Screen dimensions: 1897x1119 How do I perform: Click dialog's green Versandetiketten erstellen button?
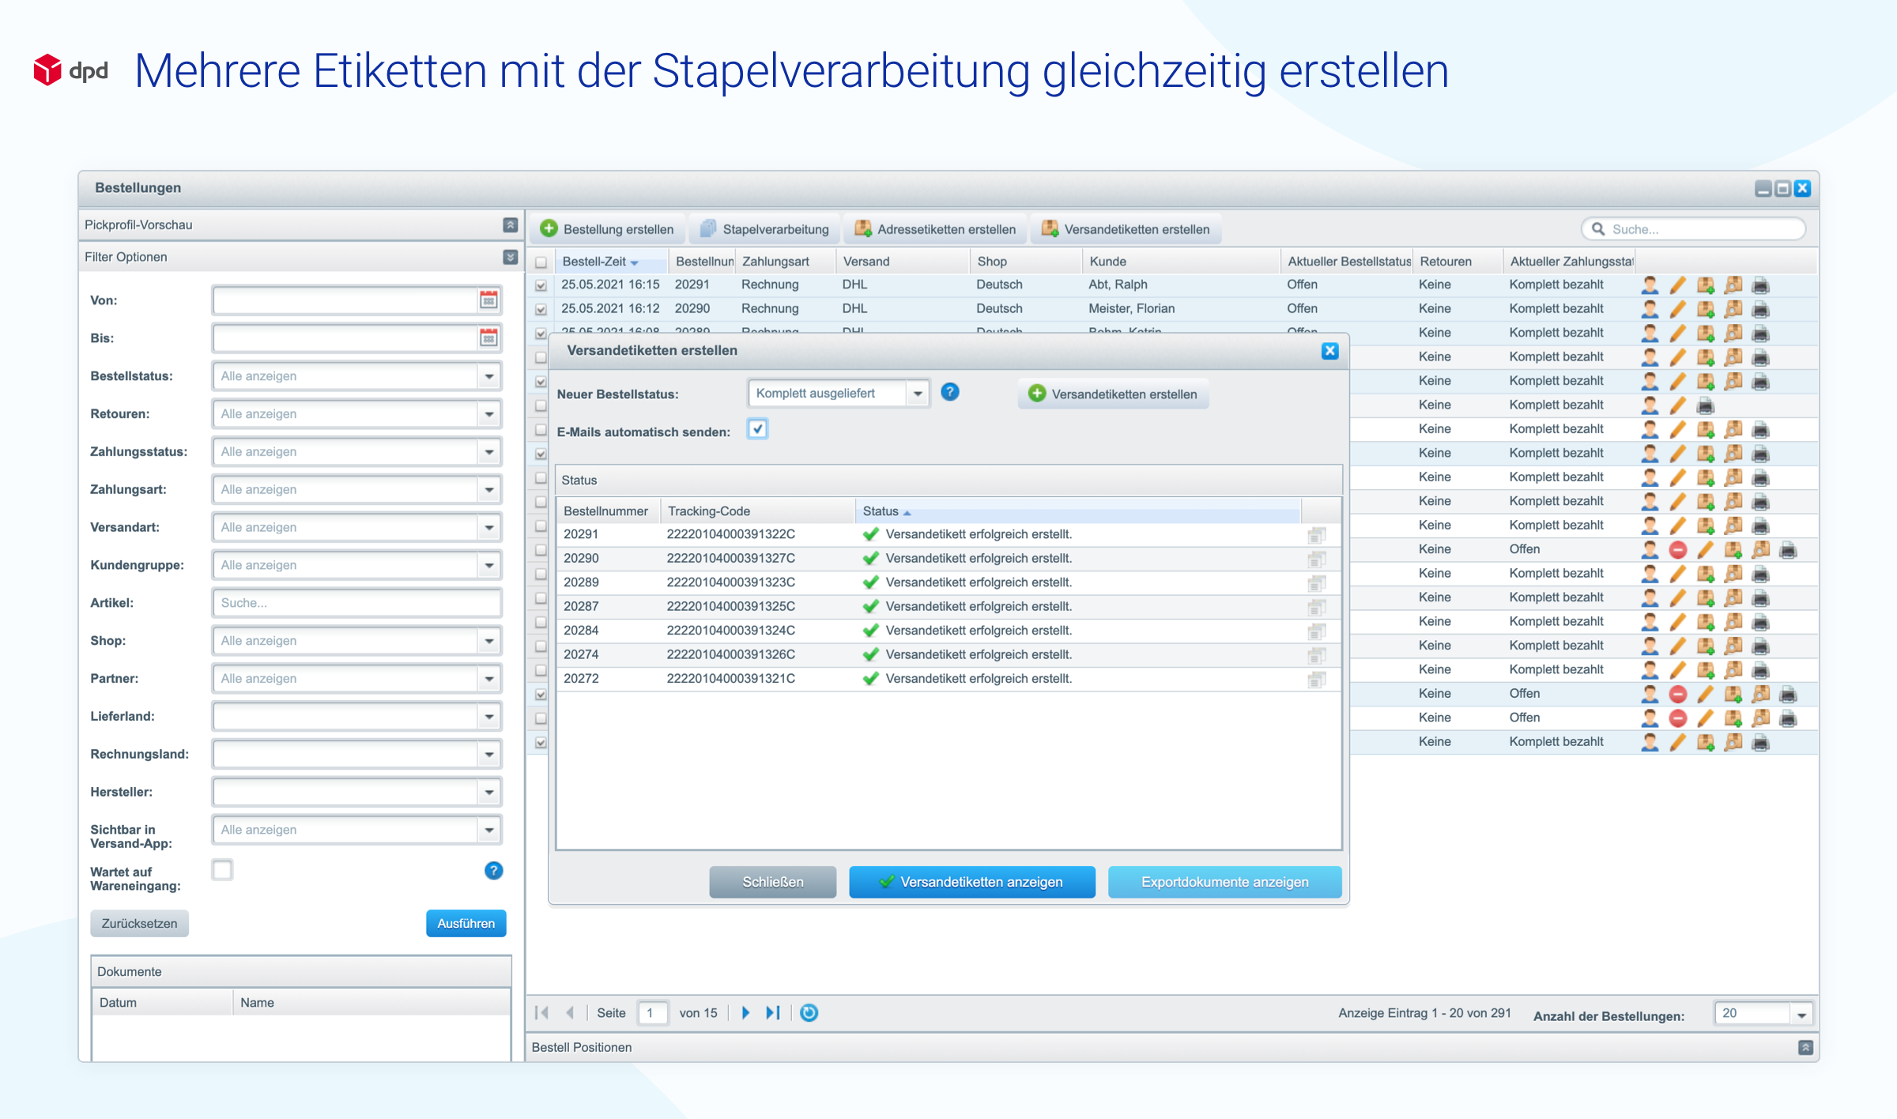[x=1113, y=394]
